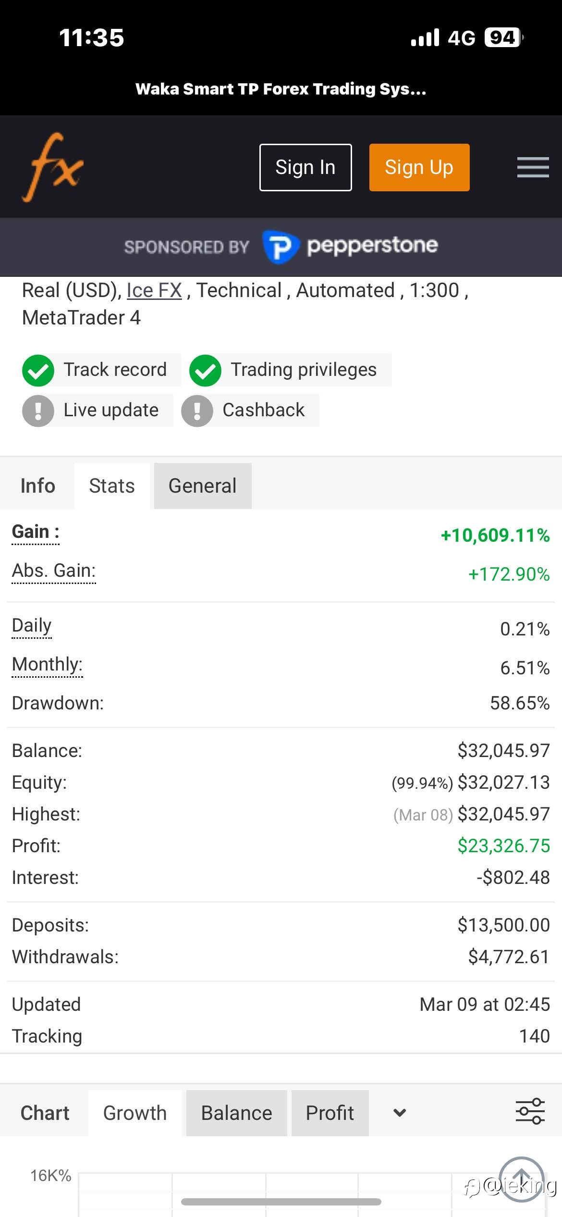
Task: Switch to the General tab
Action: pyautogui.click(x=203, y=486)
